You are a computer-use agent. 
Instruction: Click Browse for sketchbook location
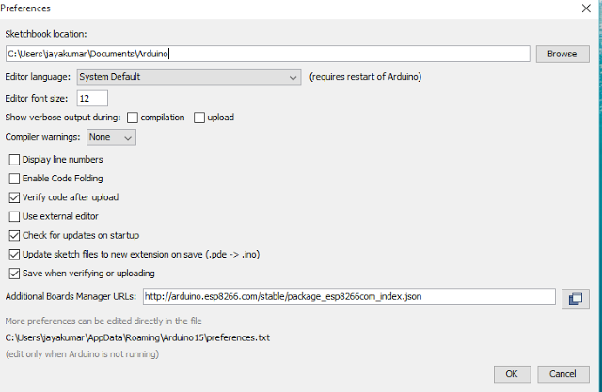pos(562,54)
